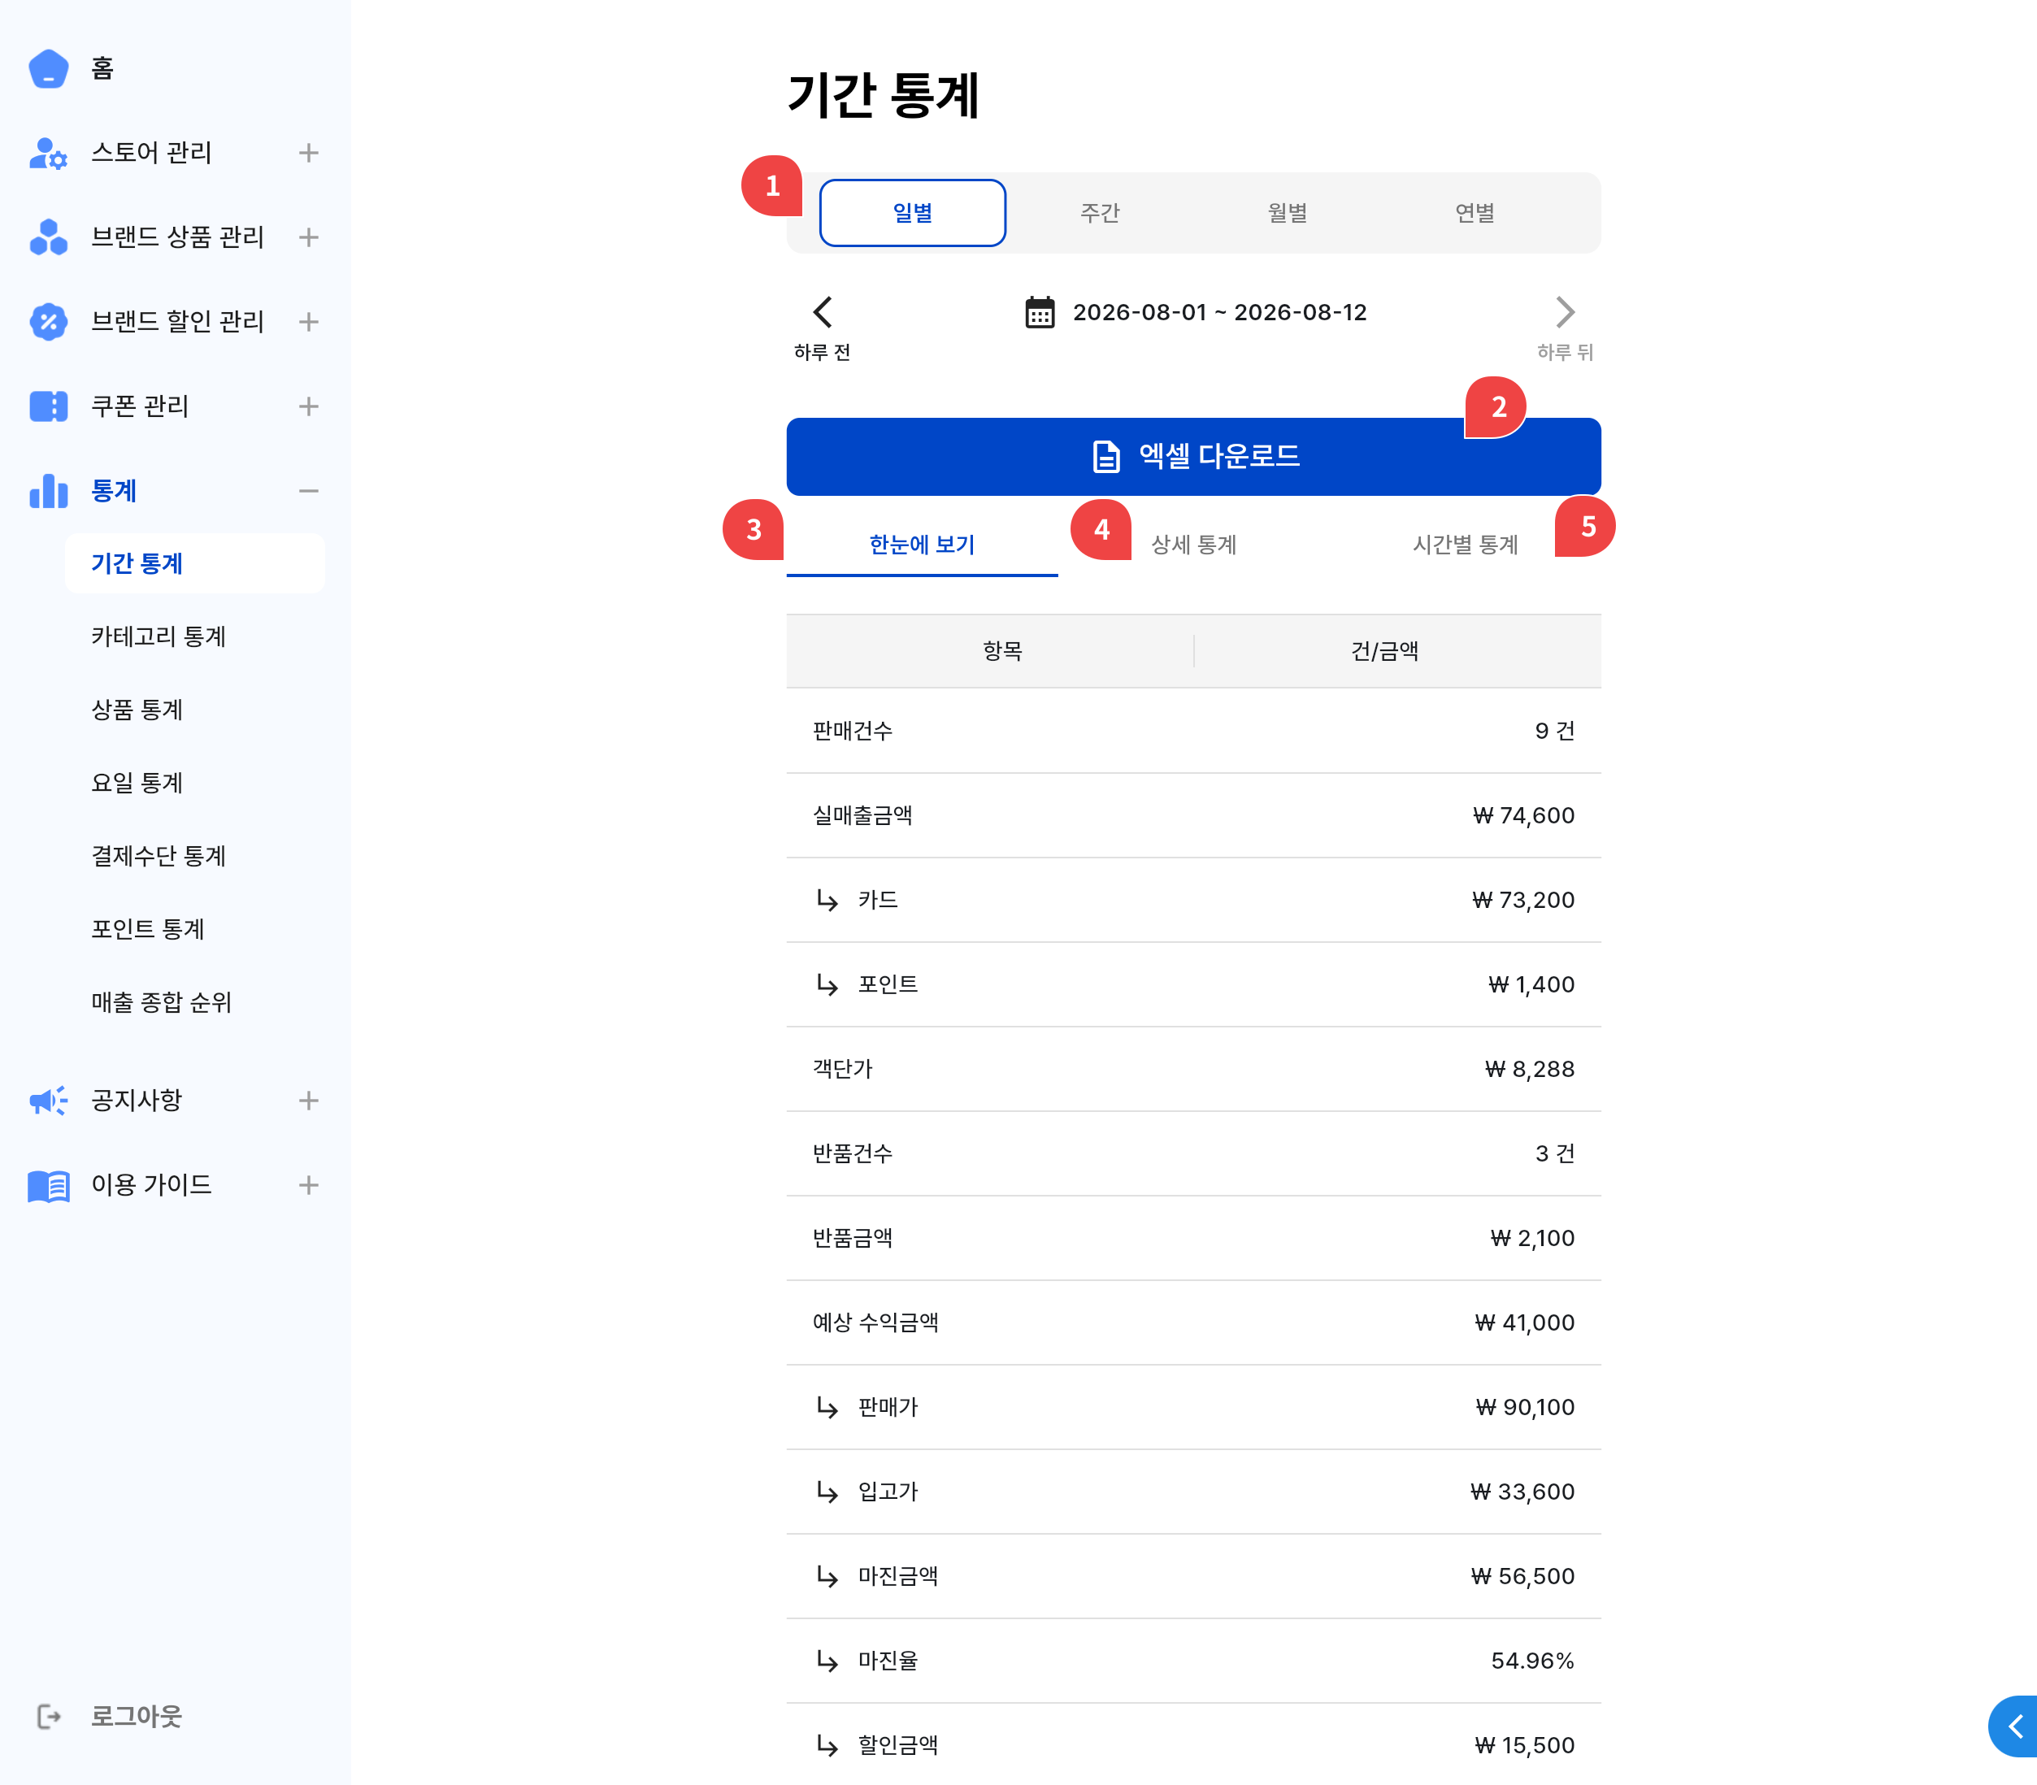Click the 홈 home icon in sidebar
Image resolution: width=2037 pixels, height=1785 pixels.
[x=48, y=69]
